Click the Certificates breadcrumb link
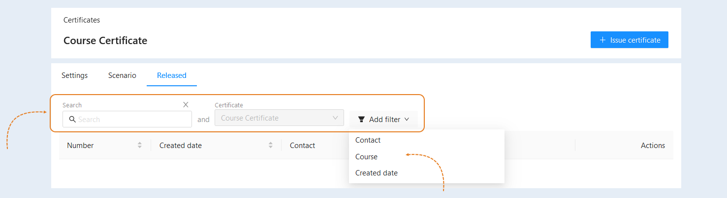This screenshot has width=727, height=198. coord(82,20)
